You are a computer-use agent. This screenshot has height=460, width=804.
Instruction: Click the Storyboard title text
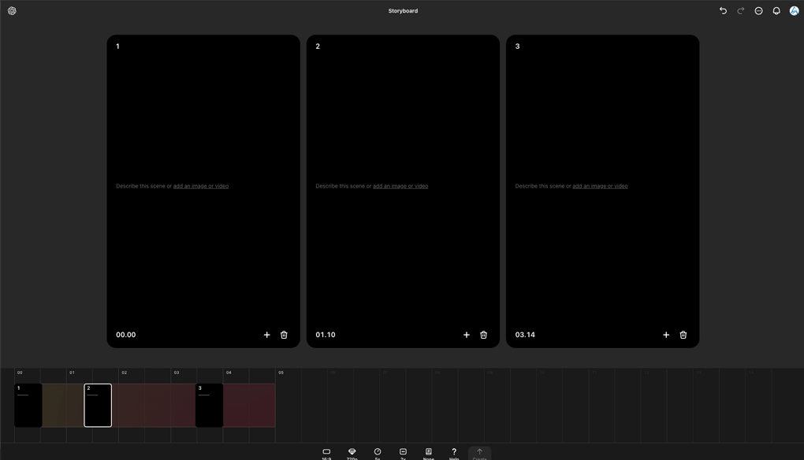click(x=403, y=11)
